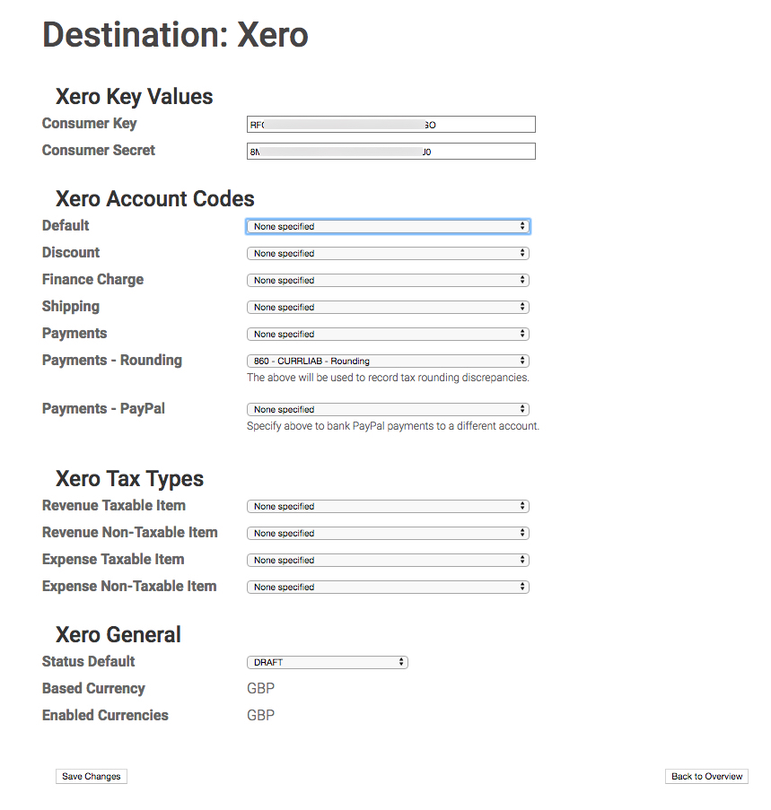Select the tax rounding discrepancies help text
Screen dimensions: 771x810
(388, 378)
